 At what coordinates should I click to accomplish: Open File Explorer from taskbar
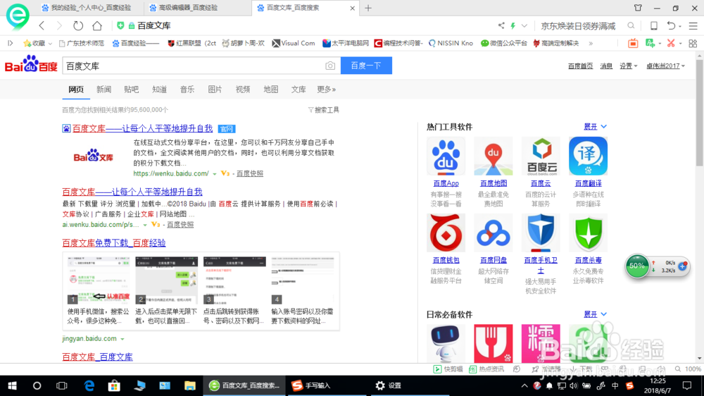(190, 385)
